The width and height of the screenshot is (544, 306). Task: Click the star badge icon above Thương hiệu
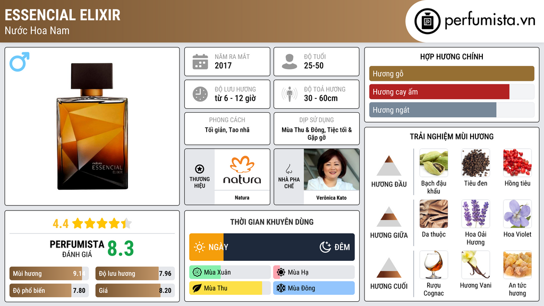(x=200, y=169)
